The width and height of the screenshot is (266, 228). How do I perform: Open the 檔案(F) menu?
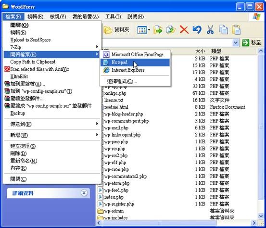13,17
